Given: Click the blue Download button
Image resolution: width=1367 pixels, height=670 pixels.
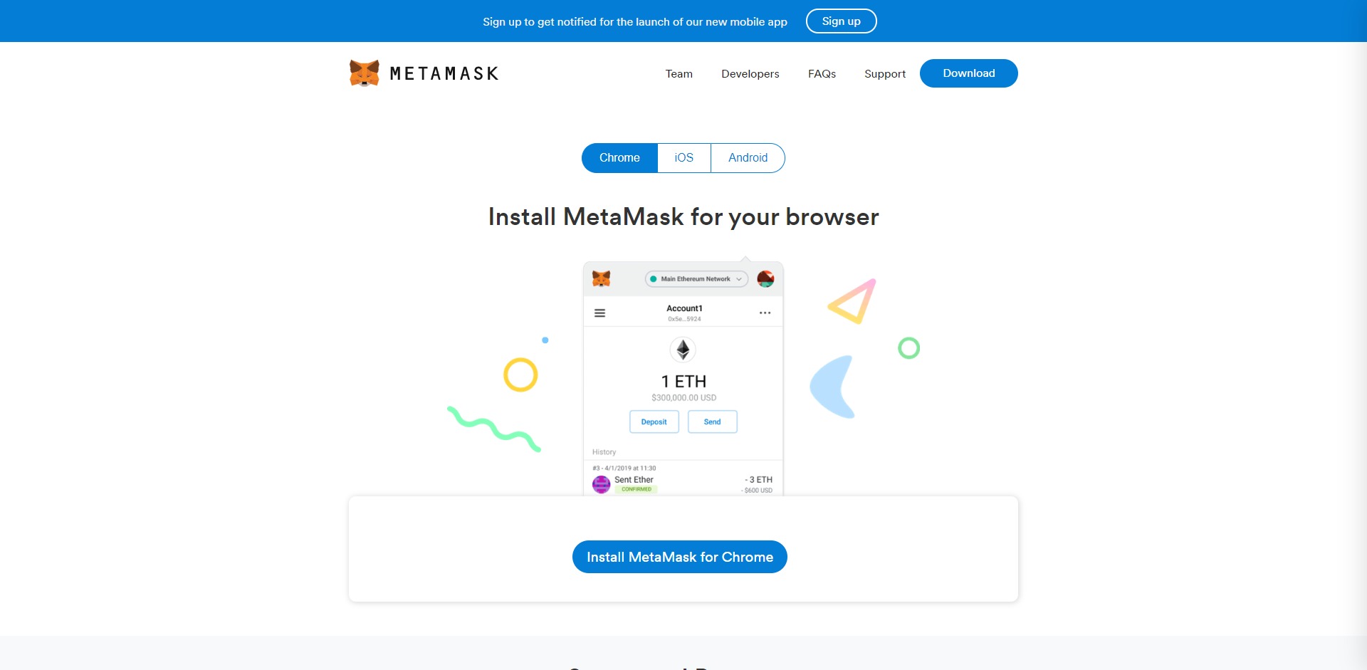Looking at the screenshot, I should click(969, 73).
